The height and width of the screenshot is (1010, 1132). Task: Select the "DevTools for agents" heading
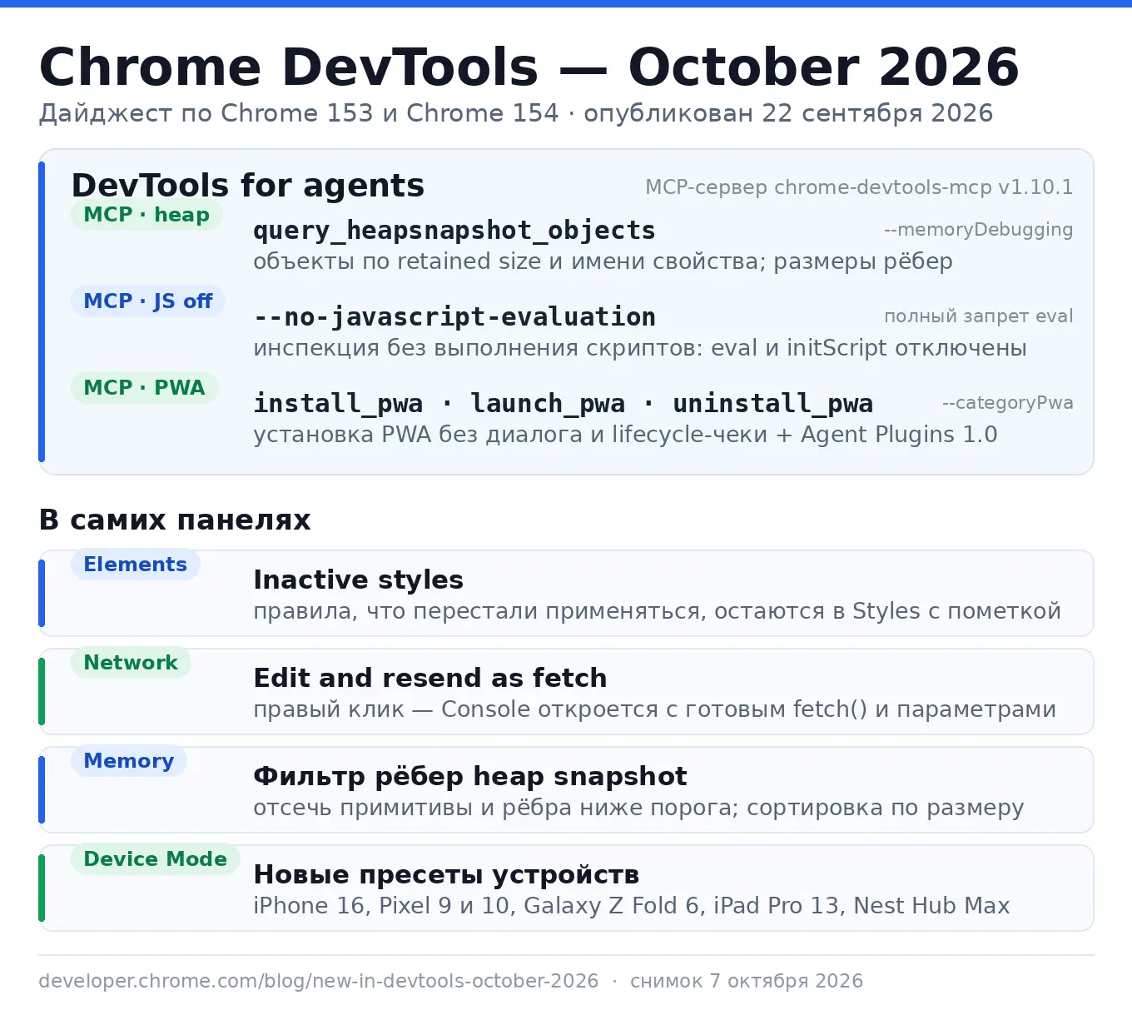click(x=248, y=185)
